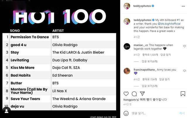Like the francinapolitano_ comment
This screenshot has width=187, height=118.
[x=184, y=71]
